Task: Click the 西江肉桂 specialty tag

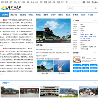Action: [x=77, y=71]
